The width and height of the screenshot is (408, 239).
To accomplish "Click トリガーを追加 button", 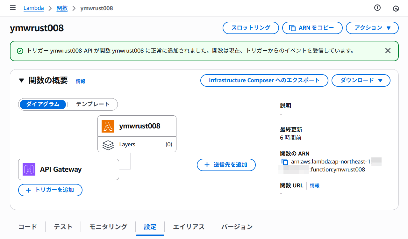I will click(50, 190).
